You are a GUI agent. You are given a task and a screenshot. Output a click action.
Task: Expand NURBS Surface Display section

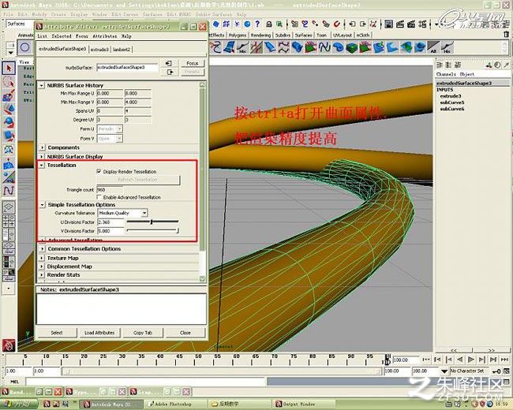coord(42,157)
